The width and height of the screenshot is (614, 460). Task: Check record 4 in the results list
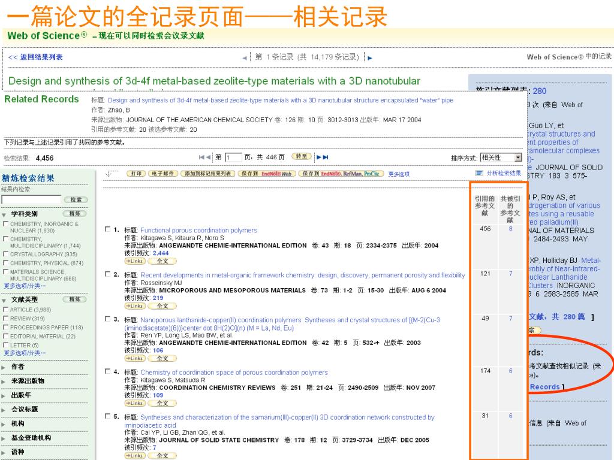click(x=108, y=371)
